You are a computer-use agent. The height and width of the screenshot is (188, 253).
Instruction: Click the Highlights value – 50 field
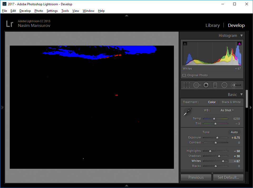pos(237,151)
